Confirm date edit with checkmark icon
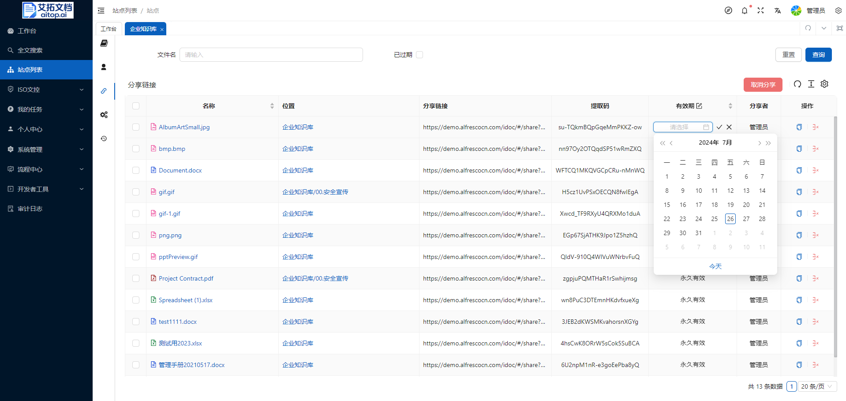The height and width of the screenshot is (401, 846). click(719, 127)
